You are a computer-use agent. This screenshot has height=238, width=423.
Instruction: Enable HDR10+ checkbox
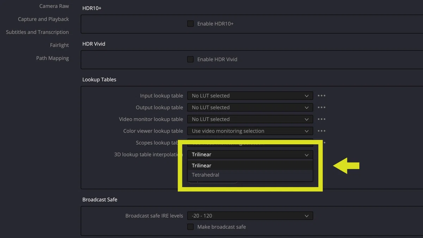point(190,24)
